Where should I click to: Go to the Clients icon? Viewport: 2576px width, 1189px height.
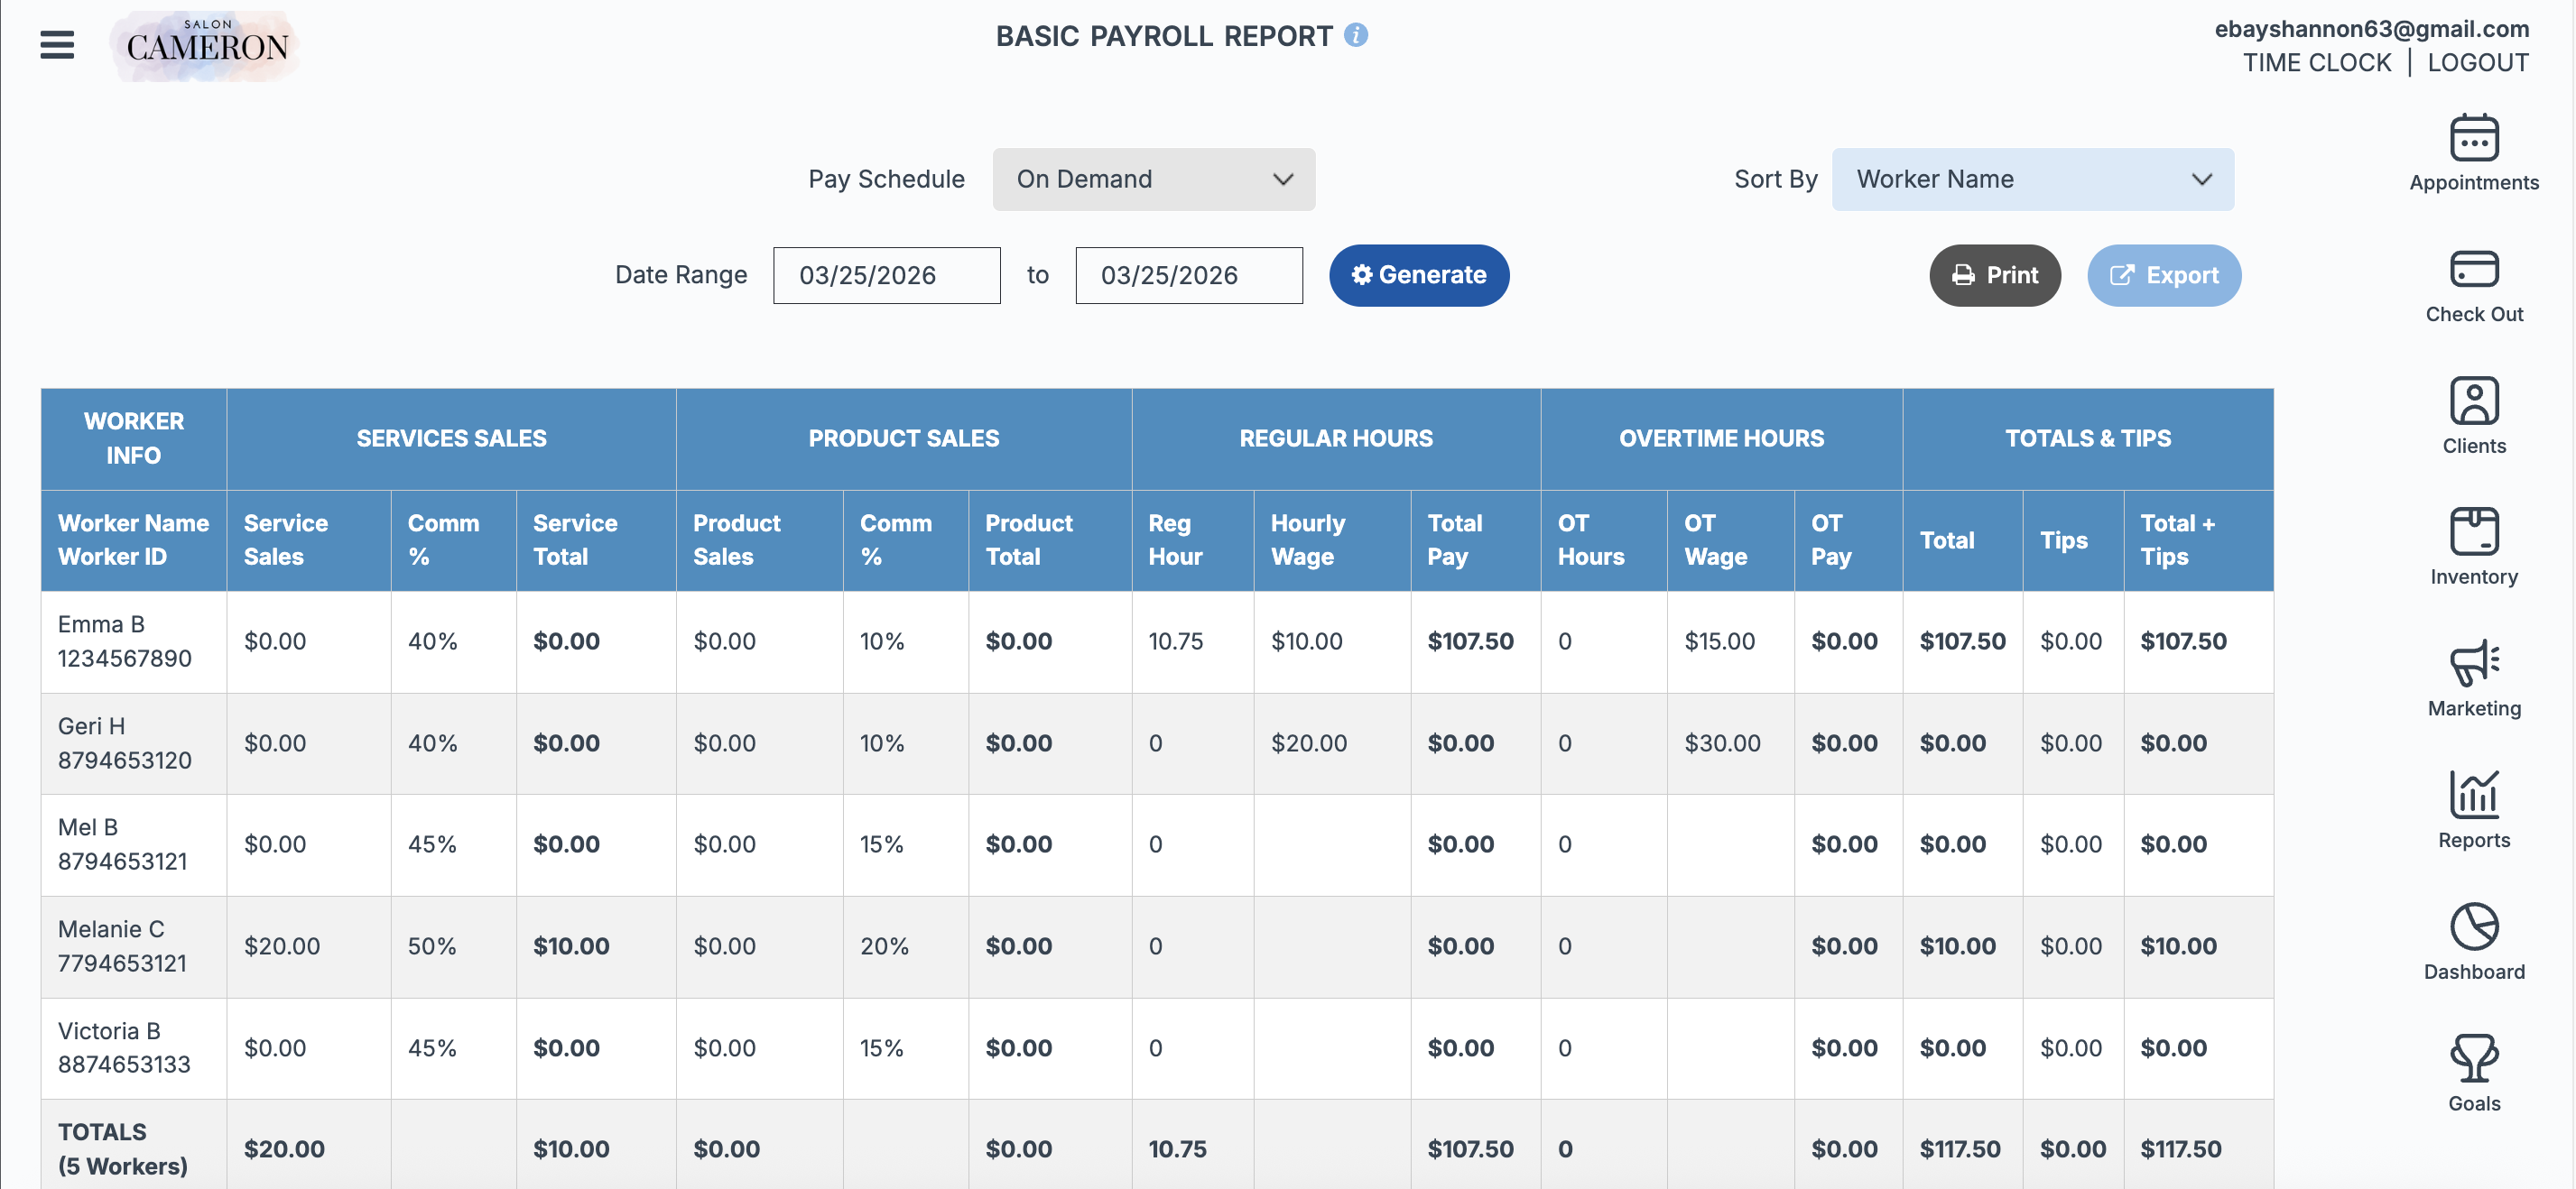[2473, 401]
